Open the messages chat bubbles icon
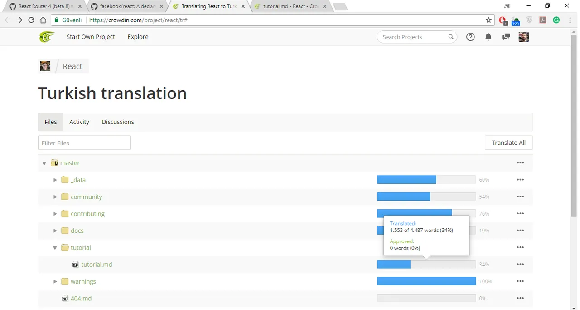 point(506,37)
